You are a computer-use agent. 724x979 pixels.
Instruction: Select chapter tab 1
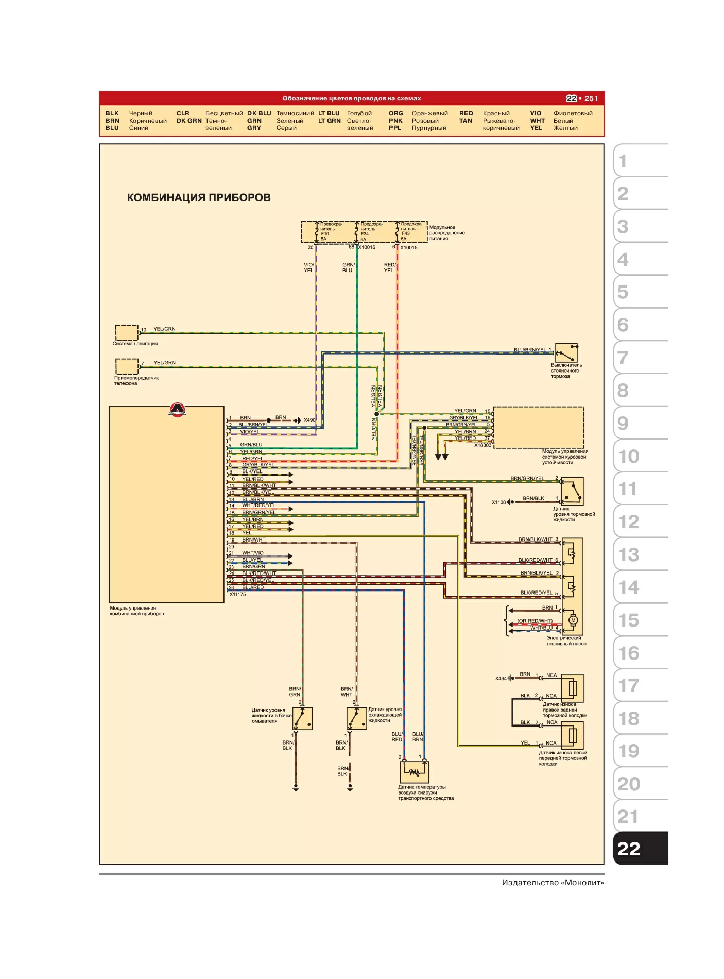641,160
